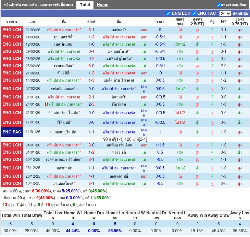
Task: Open the 20 recent matches dropdown
Action: click(225, 13)
